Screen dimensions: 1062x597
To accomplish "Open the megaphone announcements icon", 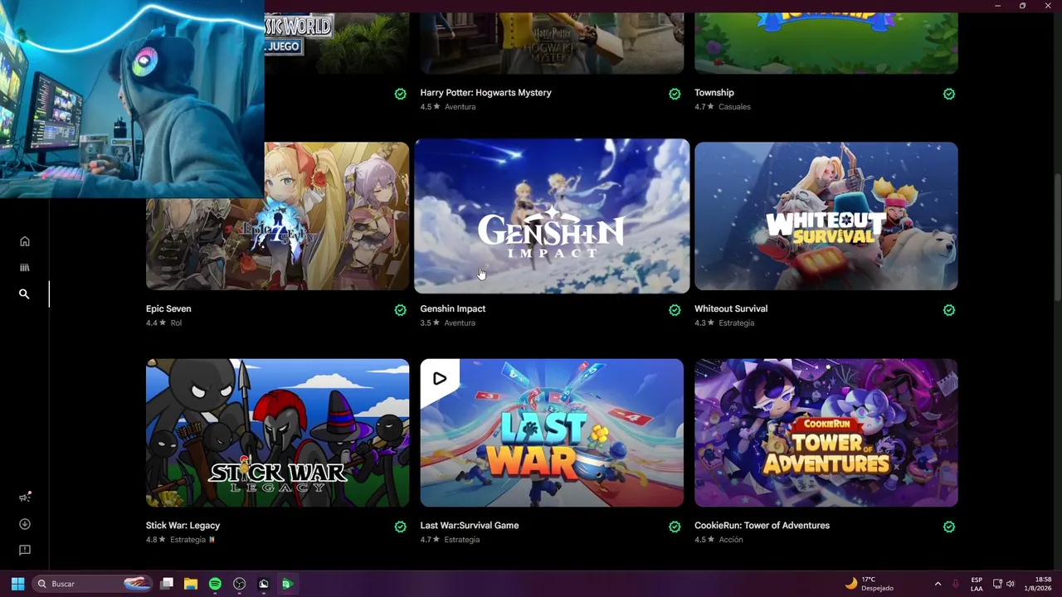I will (x=25, y=498).
